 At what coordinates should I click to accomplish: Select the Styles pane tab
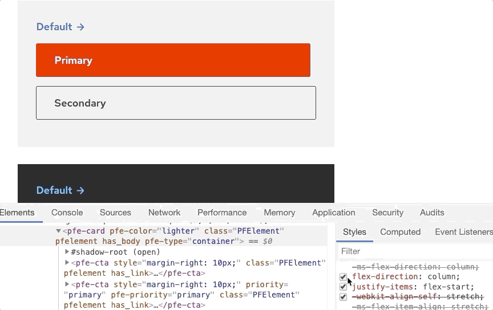tap(354, 232)
